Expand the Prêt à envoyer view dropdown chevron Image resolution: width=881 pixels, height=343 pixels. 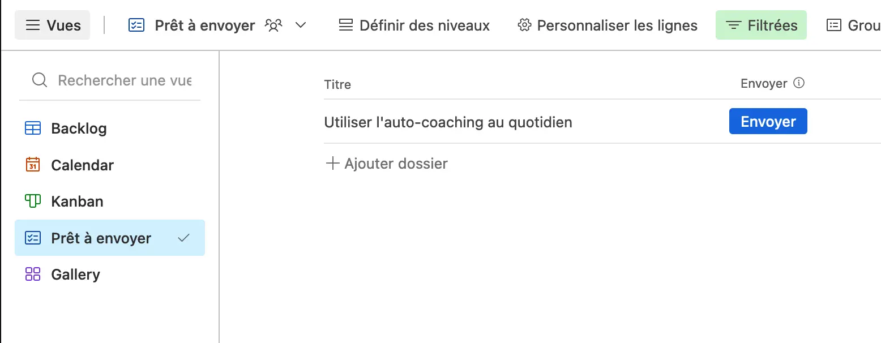(301, 25)
